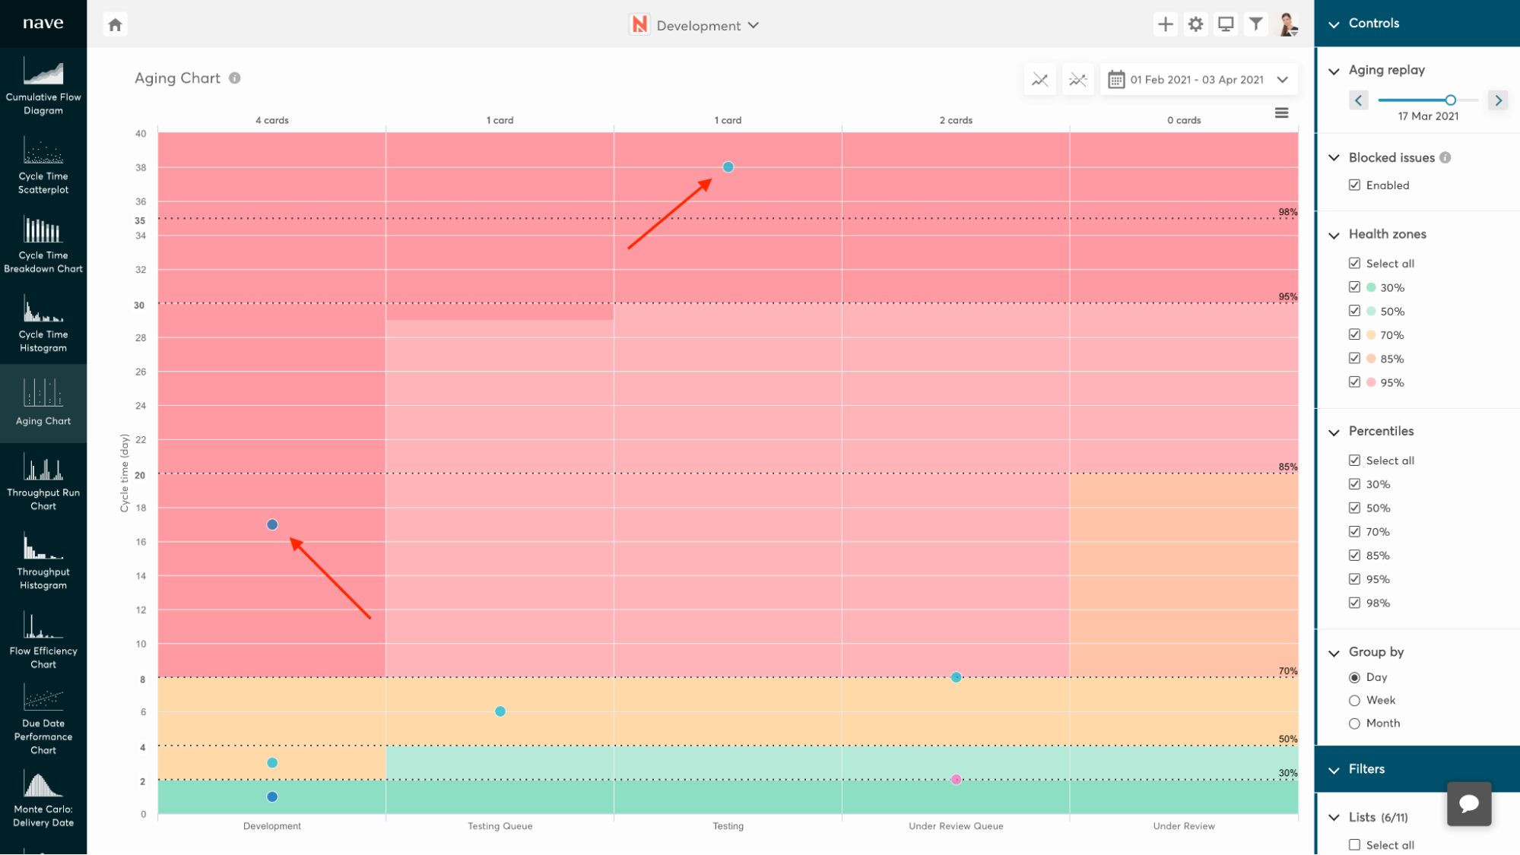
Task: Click the nave logo link
Action: [43, 23]
